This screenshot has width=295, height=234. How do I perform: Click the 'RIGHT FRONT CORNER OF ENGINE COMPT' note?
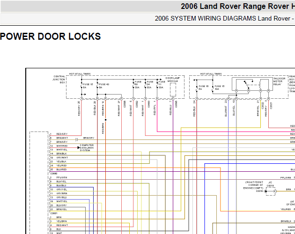(254, 185)
